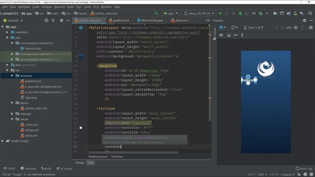Switch editor to Text mode
The image size is (315, 177).
pos(91,163)
